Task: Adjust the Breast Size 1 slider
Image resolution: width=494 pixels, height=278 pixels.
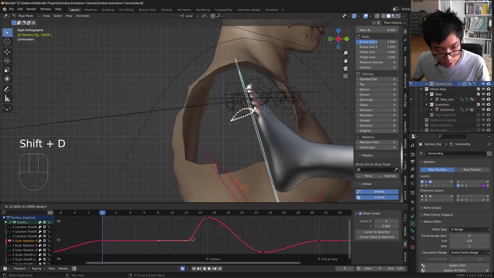Action: click(x=377, y=42)
